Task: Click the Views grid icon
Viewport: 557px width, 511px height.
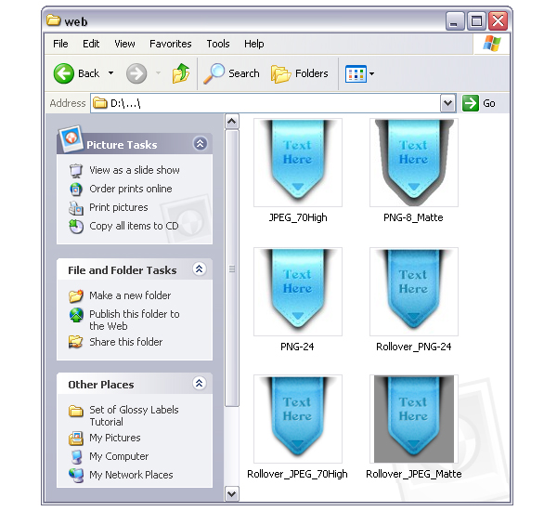Action: click(x=356, y=74)
